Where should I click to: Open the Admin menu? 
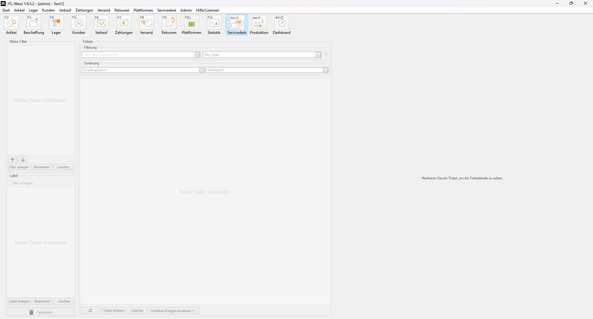click(186, 10)
